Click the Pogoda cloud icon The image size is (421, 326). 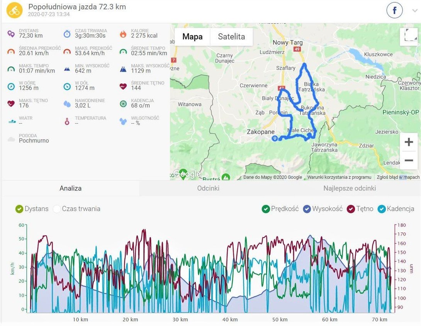click(x=11, y=139)
